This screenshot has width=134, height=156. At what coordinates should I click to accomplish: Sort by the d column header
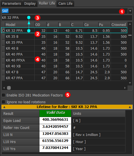pos(52,25)
